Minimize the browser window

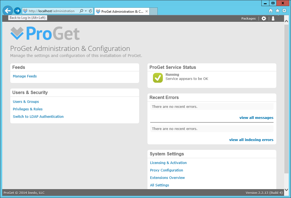[x=265, y=3]
